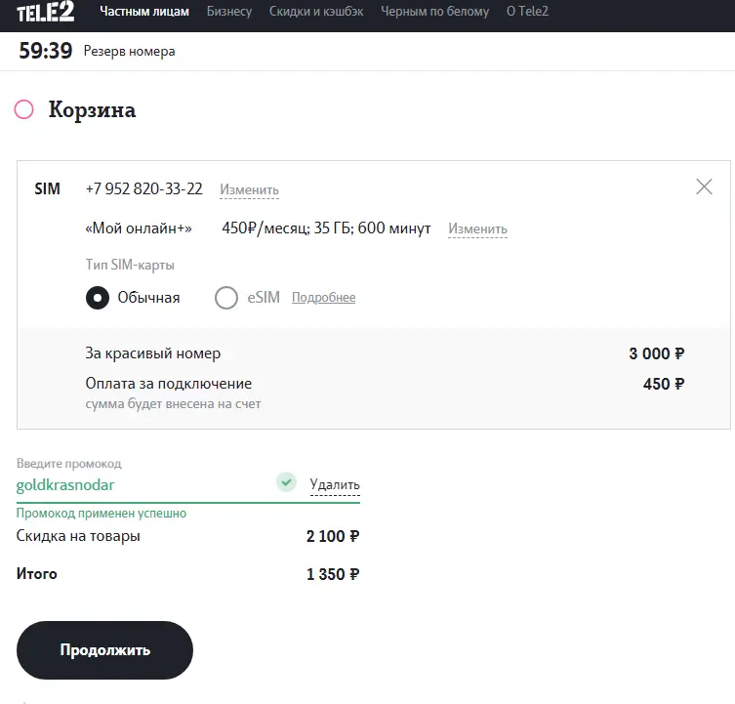This screenshot has height=704, width=735.
Task: Click tariff details 450₽/месяц; 35 ГБ; 600 минут
Action: [x=326, y=228]
